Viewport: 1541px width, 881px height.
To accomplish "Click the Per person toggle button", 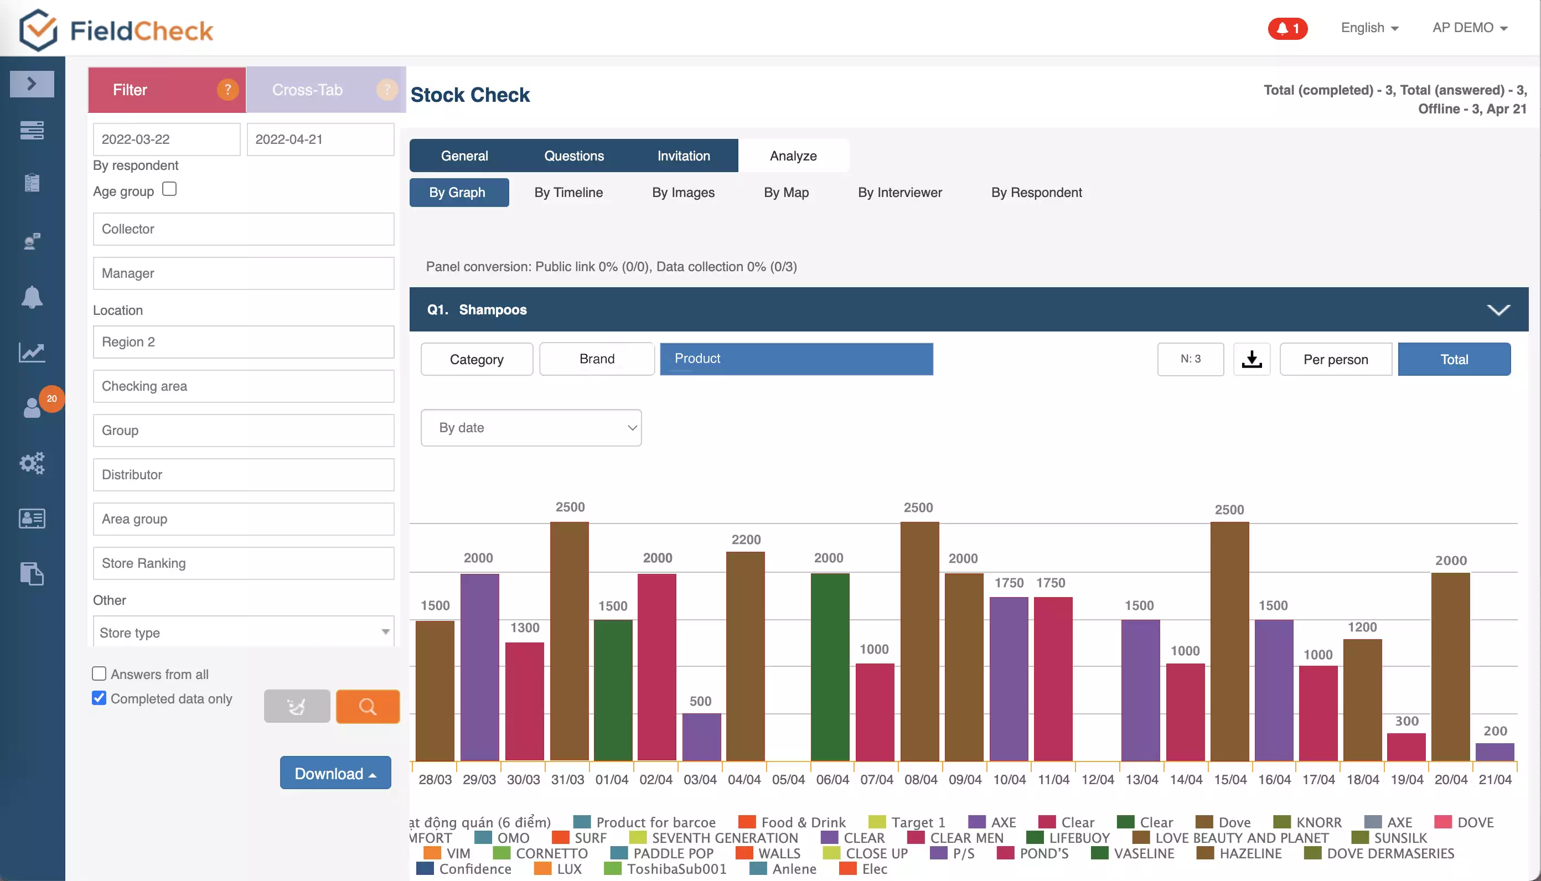I will click(x=1336, y=359).
